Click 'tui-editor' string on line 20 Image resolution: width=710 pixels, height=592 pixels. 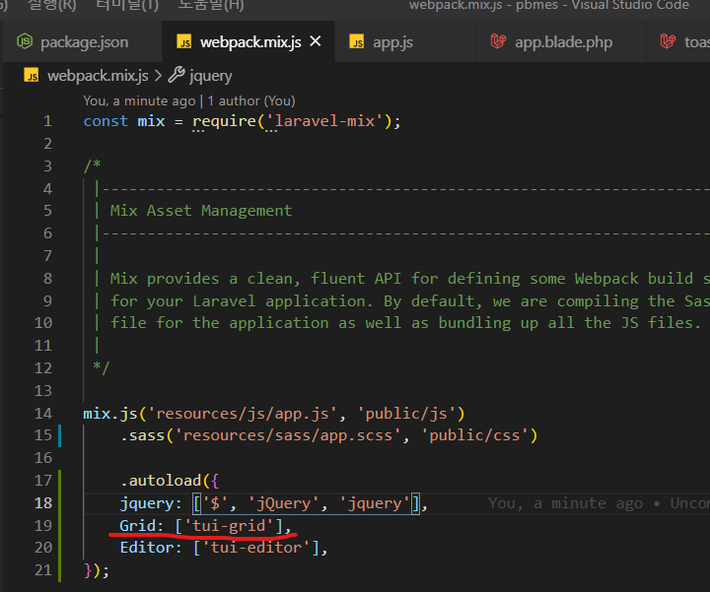coord(255,548)
